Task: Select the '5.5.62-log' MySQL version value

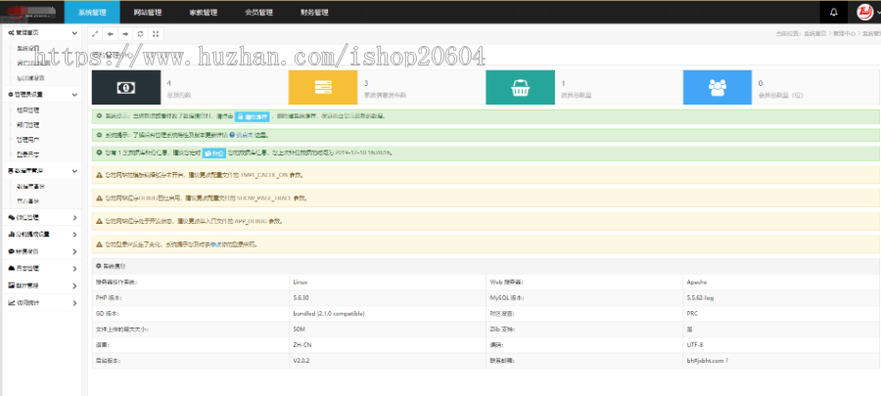Action: 700,298
